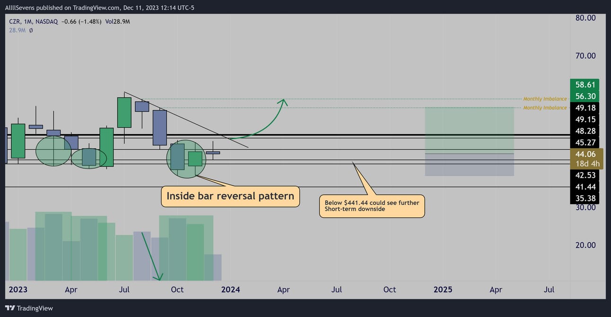
Task: Click the 48.28 price level label
Action: pos(585,130)
